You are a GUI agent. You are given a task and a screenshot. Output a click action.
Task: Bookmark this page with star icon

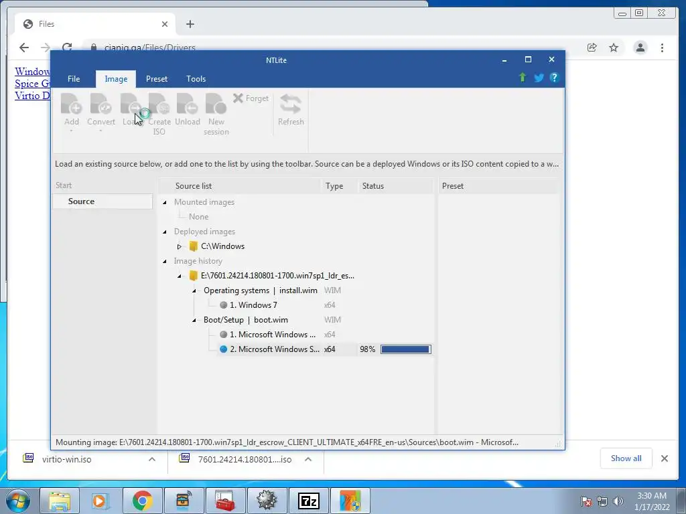(614, 48)
